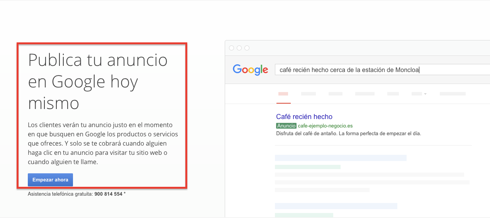This screenshot has height=218, width=490.
Task: Click the phone number 900 814 554
Action: coord(108,194)
